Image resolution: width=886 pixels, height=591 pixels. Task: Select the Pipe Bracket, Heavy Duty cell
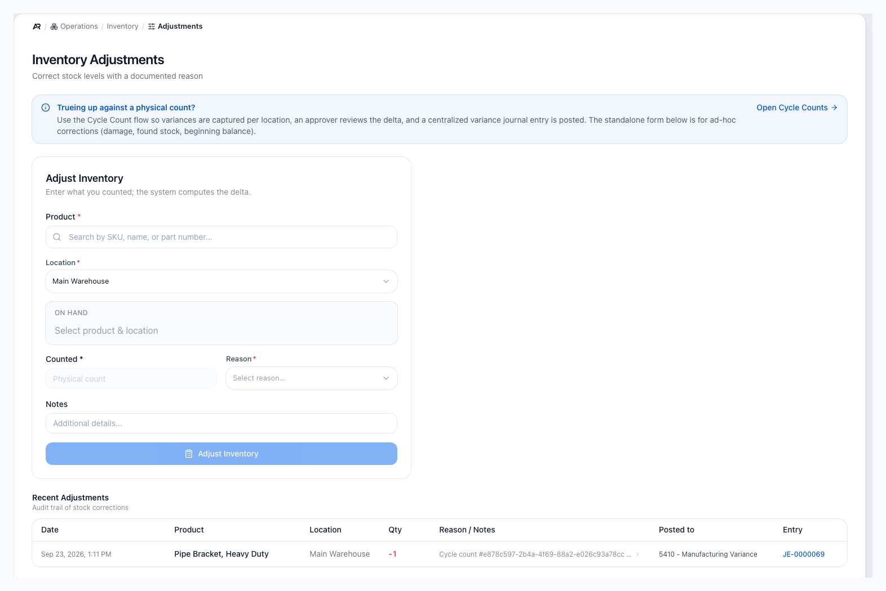(x=221, y=554)
